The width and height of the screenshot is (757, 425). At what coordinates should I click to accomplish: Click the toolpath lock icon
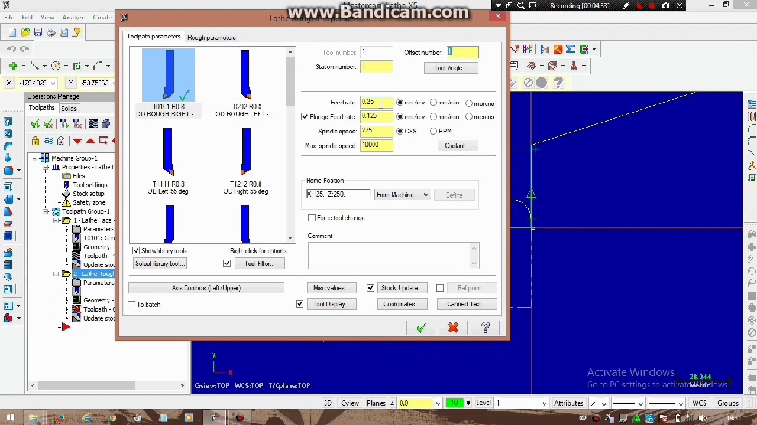35,141
